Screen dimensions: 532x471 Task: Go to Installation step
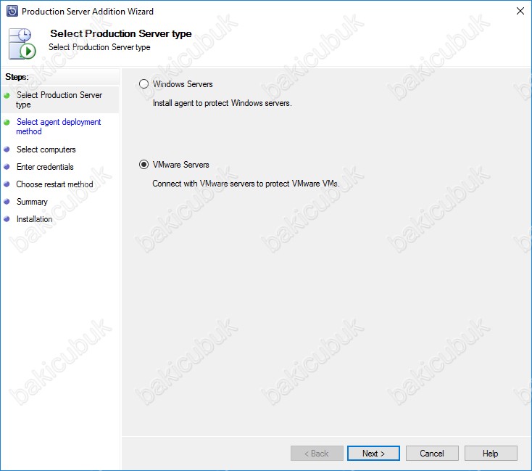(34, 219)
